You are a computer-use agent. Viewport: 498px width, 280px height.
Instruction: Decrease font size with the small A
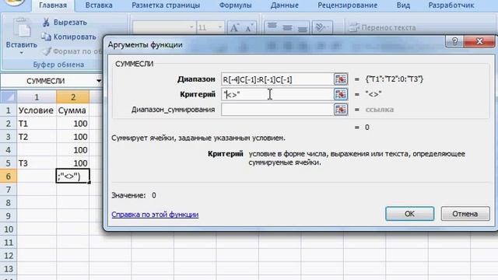[x=249, y=28]
